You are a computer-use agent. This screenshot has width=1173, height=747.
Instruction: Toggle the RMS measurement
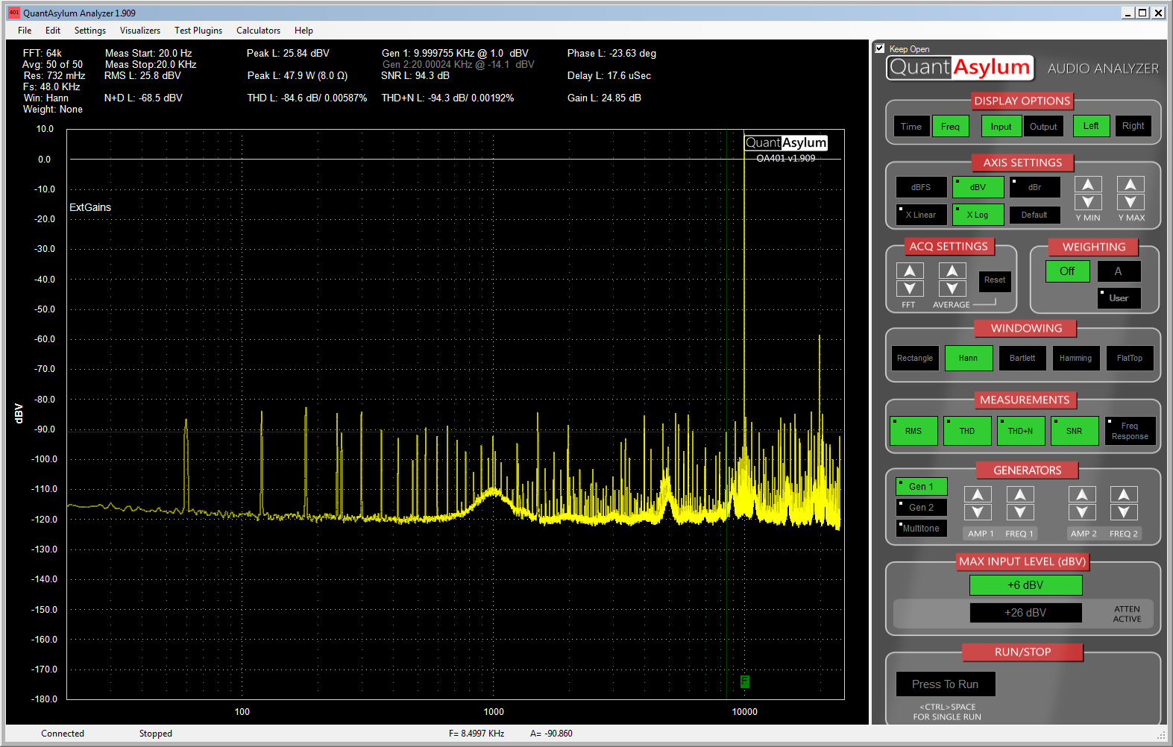click(913, 431)
